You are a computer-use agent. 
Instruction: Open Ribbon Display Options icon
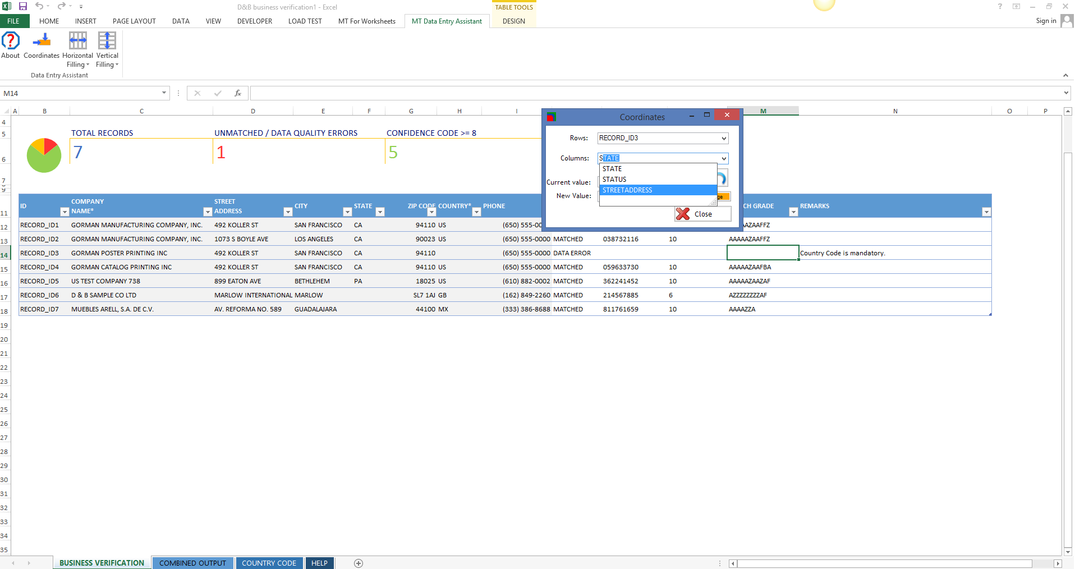(x=1016, y=7)
